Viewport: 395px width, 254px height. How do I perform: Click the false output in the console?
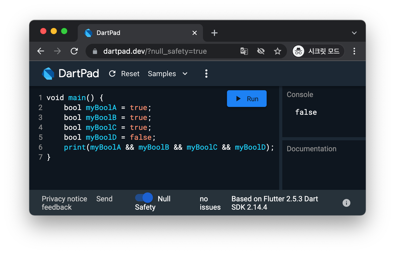point(306,112)
